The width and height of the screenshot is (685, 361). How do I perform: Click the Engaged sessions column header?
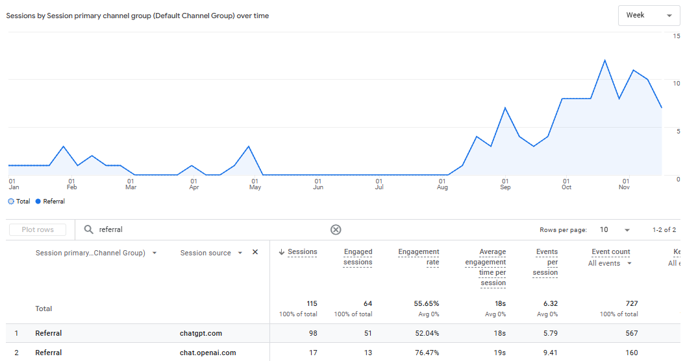pos(358,257)
